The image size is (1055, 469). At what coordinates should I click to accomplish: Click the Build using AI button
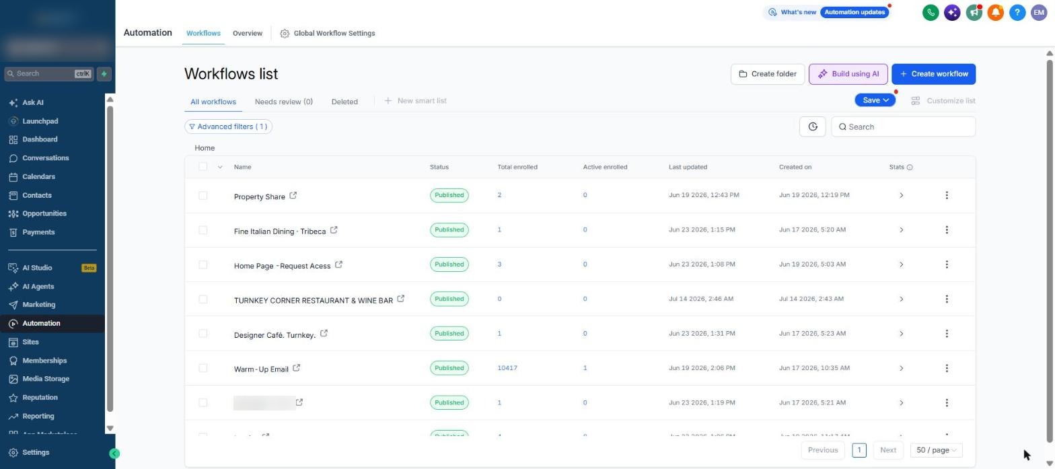(848, 74)
